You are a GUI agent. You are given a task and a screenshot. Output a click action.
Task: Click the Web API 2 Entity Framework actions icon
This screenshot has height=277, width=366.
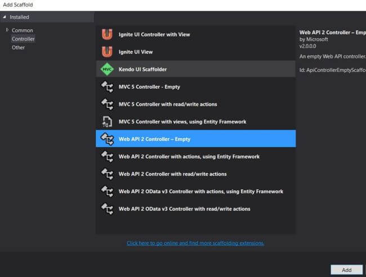pos(107,156)
